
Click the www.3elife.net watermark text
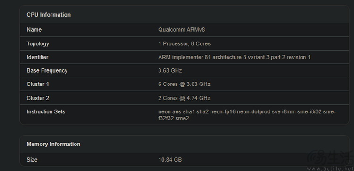pos(330,169)
